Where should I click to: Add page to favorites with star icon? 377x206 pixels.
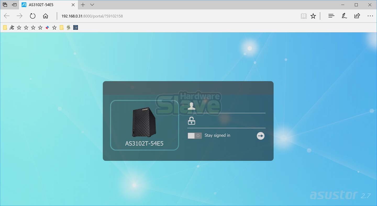click(x=313, y=16)
